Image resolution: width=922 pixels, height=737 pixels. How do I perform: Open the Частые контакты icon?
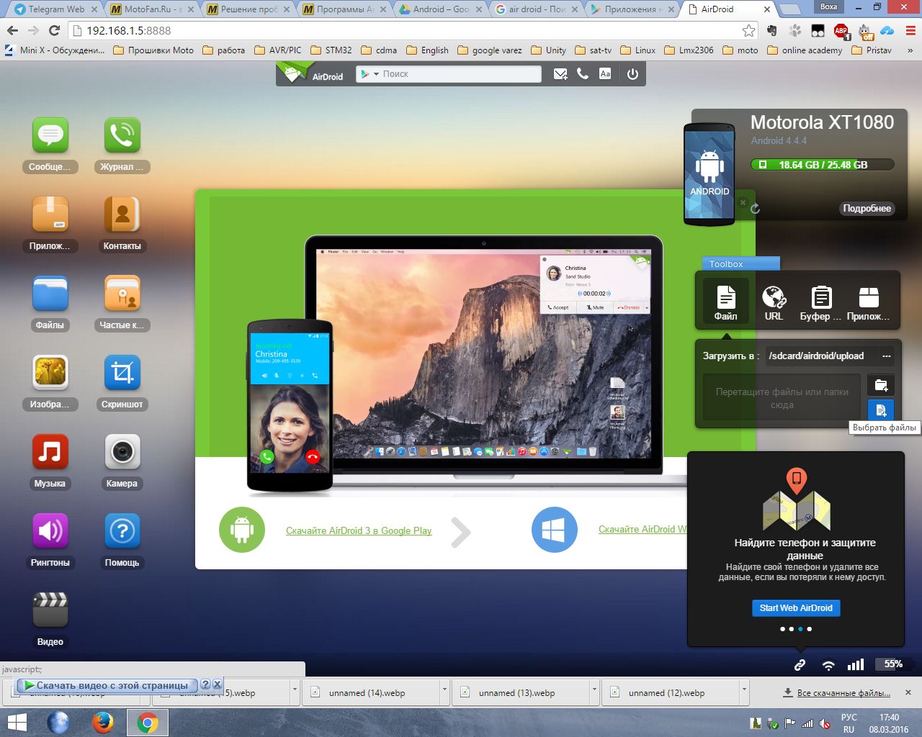[122, 294]
